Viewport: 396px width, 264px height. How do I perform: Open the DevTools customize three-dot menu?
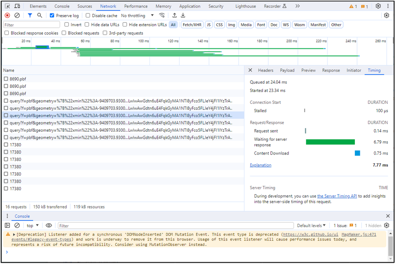388,6
